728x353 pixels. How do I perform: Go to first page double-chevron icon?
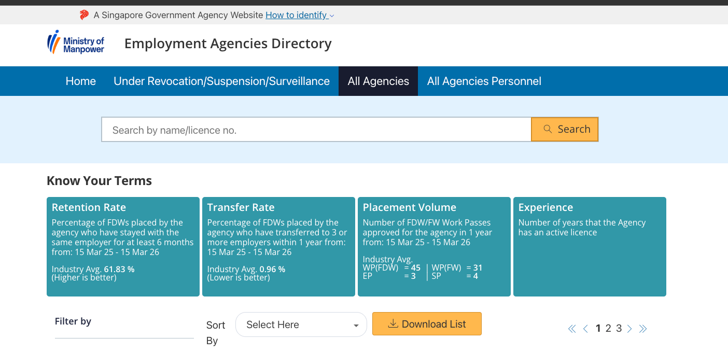point(572,329)
